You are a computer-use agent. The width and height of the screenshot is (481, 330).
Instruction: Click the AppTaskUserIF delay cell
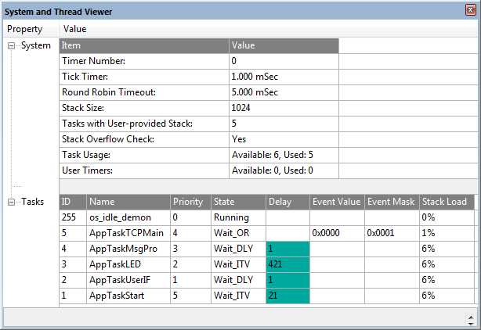coord(288,280)
